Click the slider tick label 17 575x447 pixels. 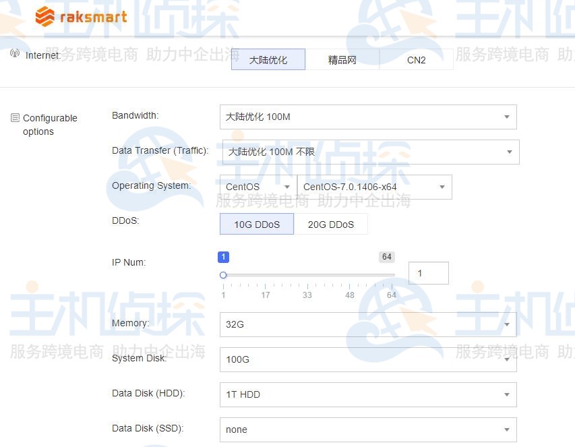pos(266,295)
